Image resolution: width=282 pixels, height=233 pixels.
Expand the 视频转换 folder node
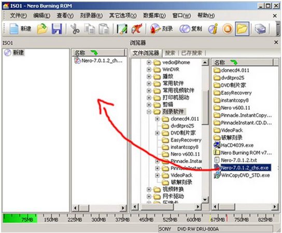149,190
